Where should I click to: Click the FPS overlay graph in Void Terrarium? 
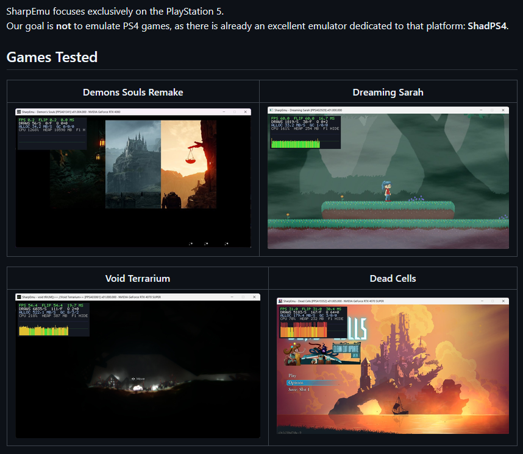[x=44, y=330]
